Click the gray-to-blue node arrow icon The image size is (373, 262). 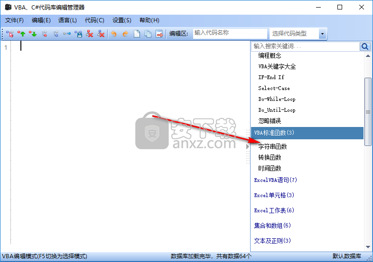coord(67,34)
